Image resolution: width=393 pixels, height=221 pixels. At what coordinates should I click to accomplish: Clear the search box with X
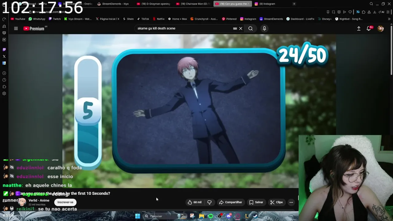coord(241,28)
